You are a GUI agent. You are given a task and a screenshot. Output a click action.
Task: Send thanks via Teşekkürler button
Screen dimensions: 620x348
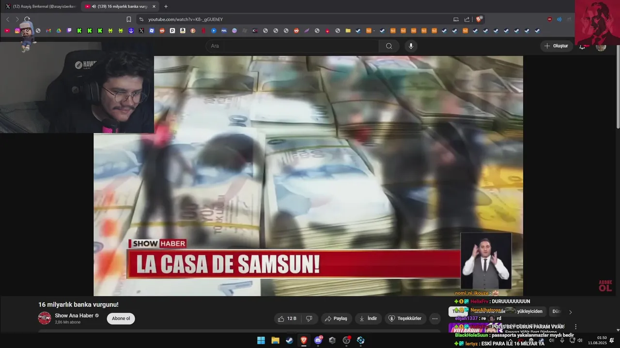coord(405,319)
